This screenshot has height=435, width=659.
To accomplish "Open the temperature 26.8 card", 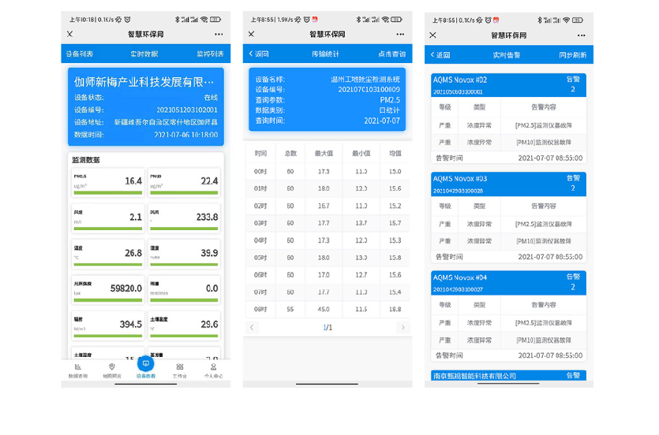I will pos(108,254).
